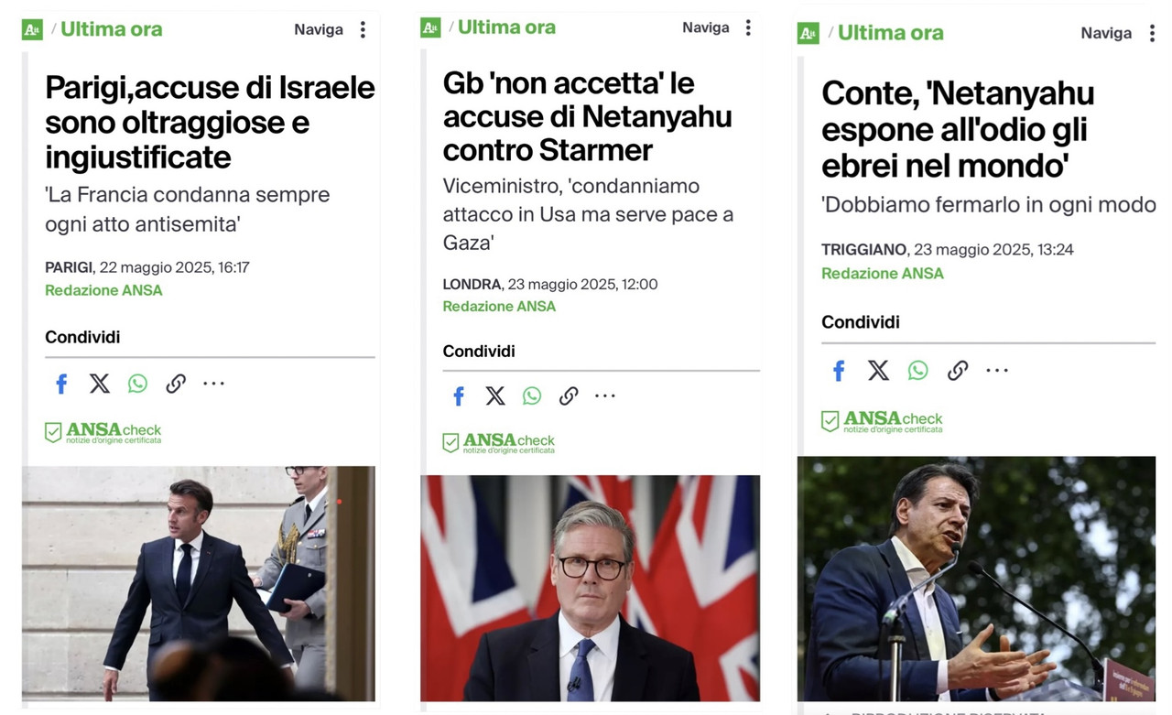Viewport: 1172px width, 715px height.
Task: Share the Parigi article on Facebook
Action: pos(61,384)
